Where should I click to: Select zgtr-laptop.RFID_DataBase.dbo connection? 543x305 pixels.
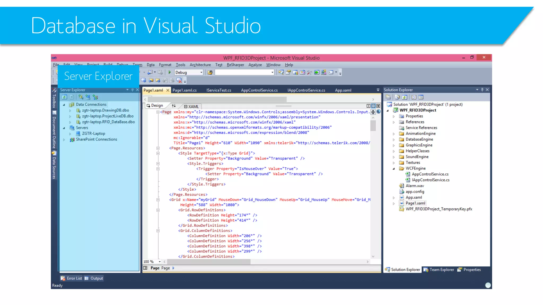[x=108, y=122]
